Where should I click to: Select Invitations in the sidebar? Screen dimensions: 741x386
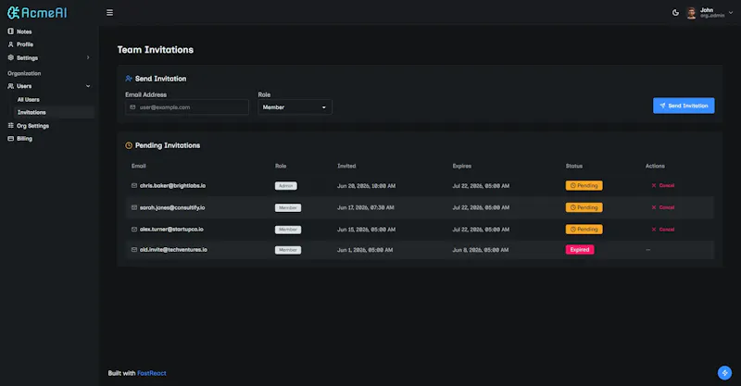coord(55,112)
